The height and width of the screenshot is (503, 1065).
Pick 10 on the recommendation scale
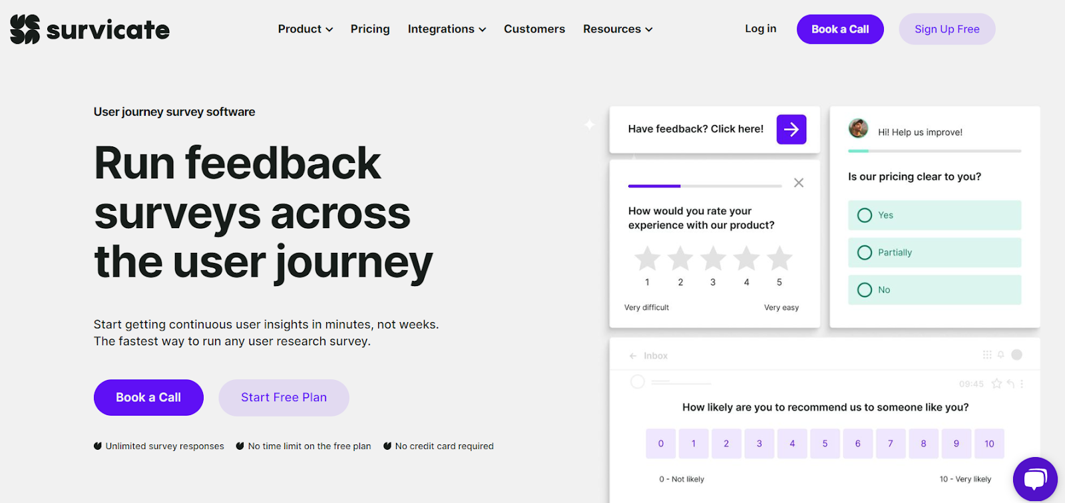[989, 443]
